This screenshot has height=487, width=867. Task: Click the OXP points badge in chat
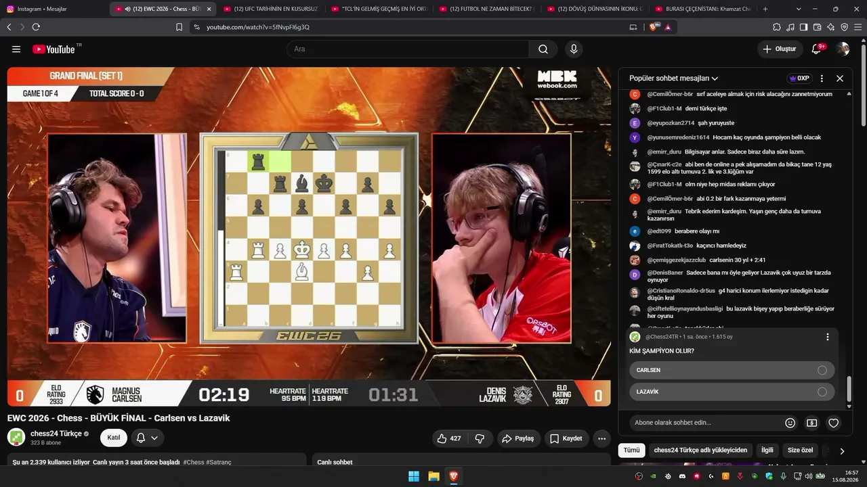coord(799,78)
